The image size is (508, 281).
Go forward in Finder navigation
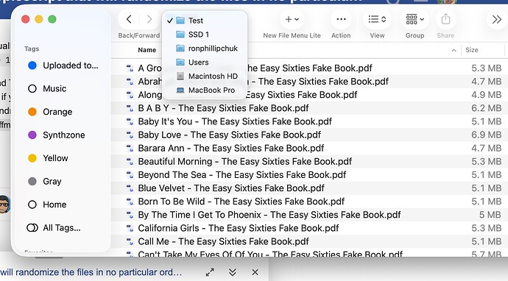149,19
